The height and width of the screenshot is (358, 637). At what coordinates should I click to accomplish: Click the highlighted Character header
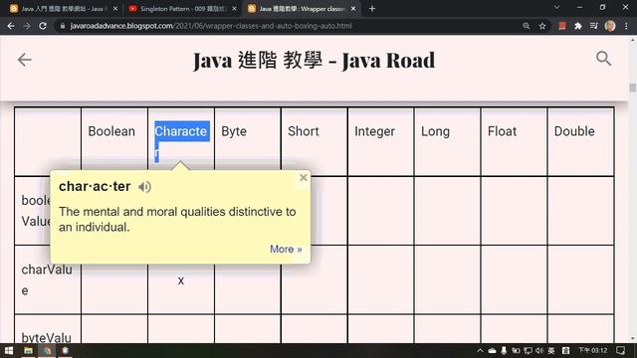coord(181,141)
